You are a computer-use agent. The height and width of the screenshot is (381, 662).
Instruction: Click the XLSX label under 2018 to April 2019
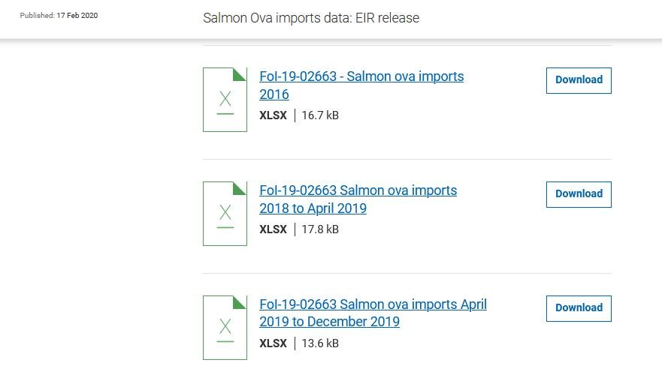tap(273, 229)
